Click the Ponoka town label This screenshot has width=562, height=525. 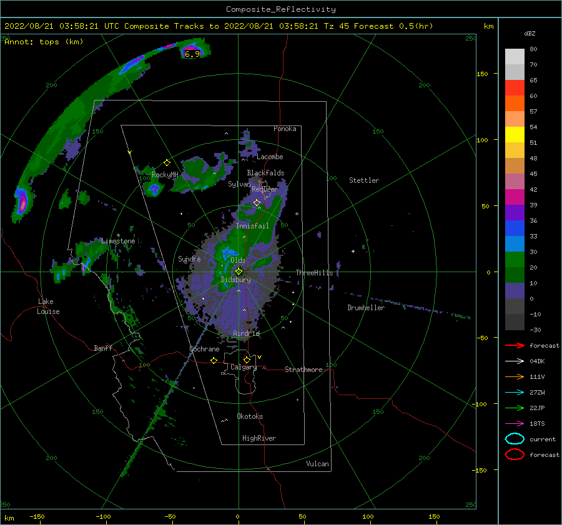[285, 129]
